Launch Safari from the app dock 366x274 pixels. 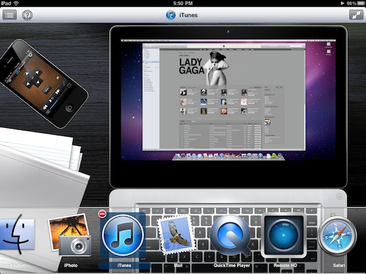click(337, 236)
